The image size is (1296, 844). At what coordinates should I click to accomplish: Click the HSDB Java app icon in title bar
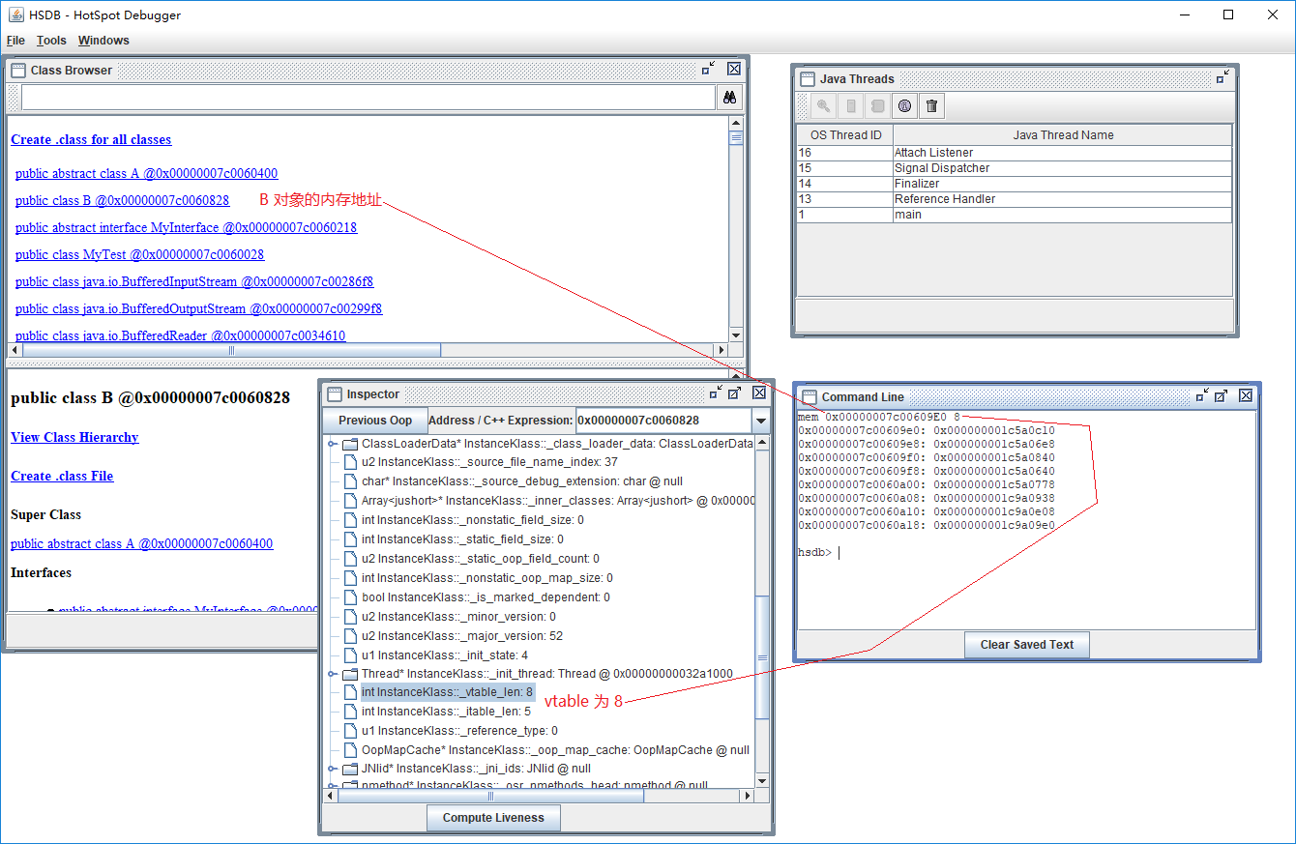point(15,15)
